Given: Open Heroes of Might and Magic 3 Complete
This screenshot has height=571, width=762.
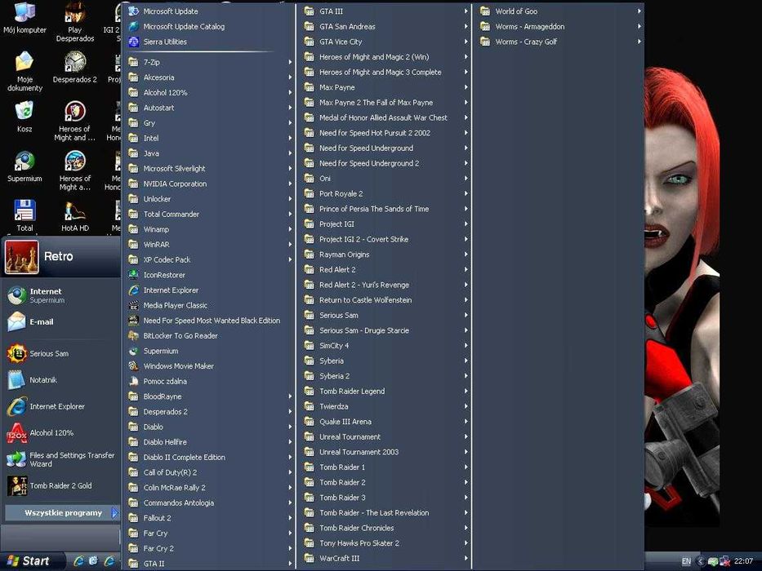Looking at the screenshot, I should 385,72.
